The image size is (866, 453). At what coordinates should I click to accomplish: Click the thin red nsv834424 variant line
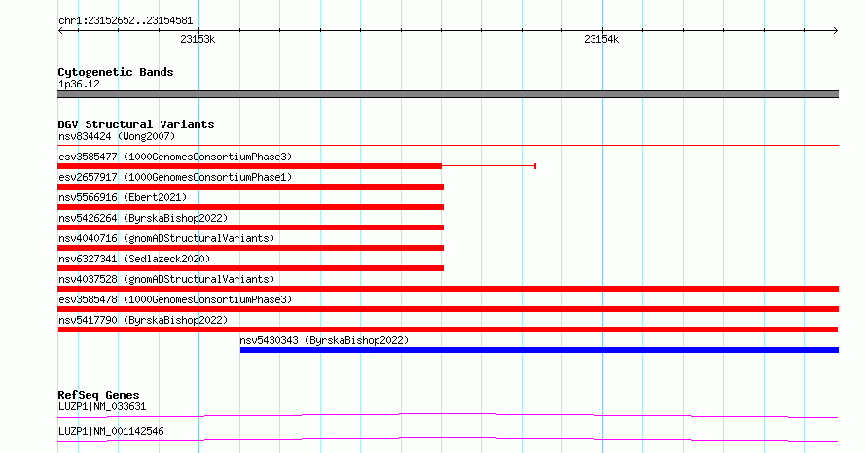tap(448, 146)
